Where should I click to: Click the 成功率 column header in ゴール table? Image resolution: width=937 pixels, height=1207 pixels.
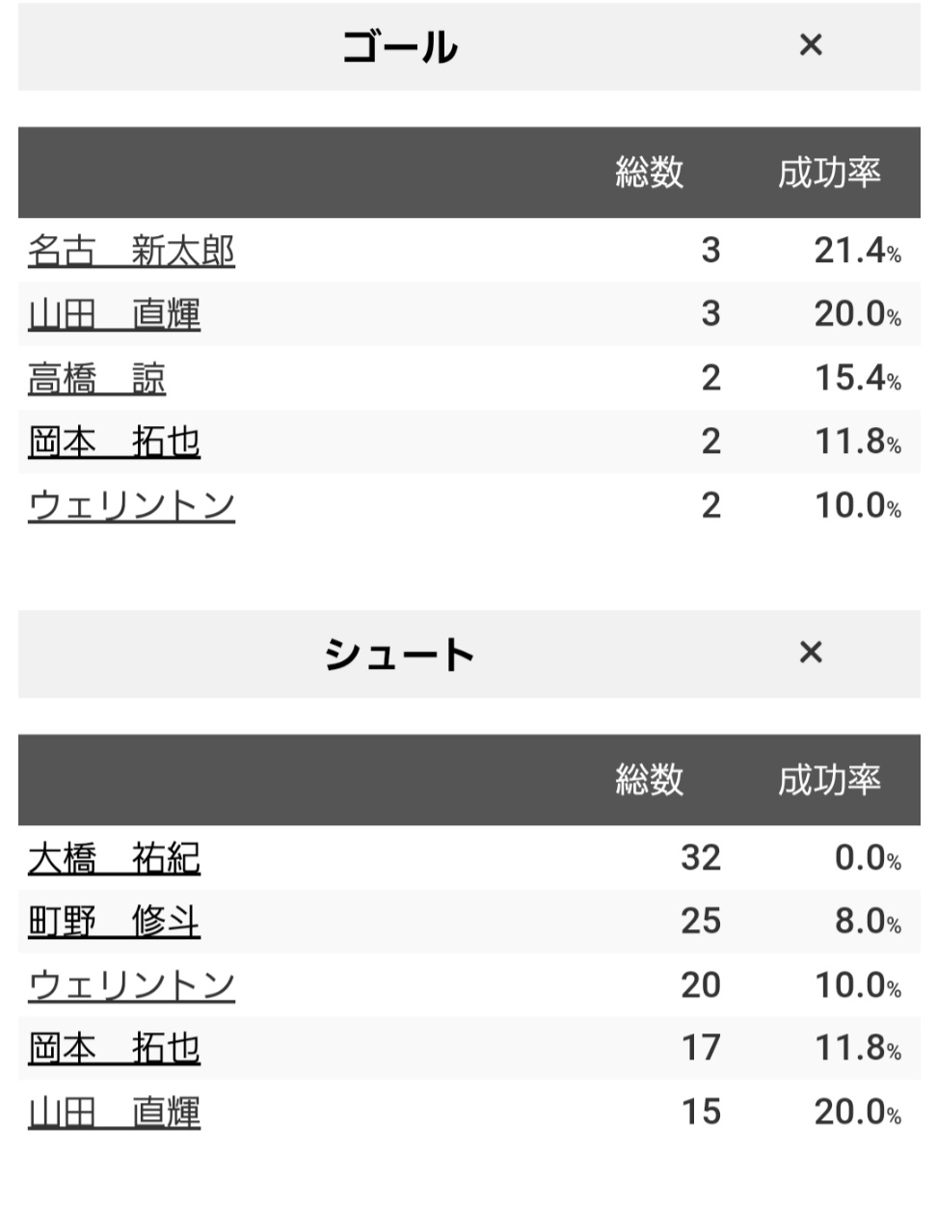point(829,173)
